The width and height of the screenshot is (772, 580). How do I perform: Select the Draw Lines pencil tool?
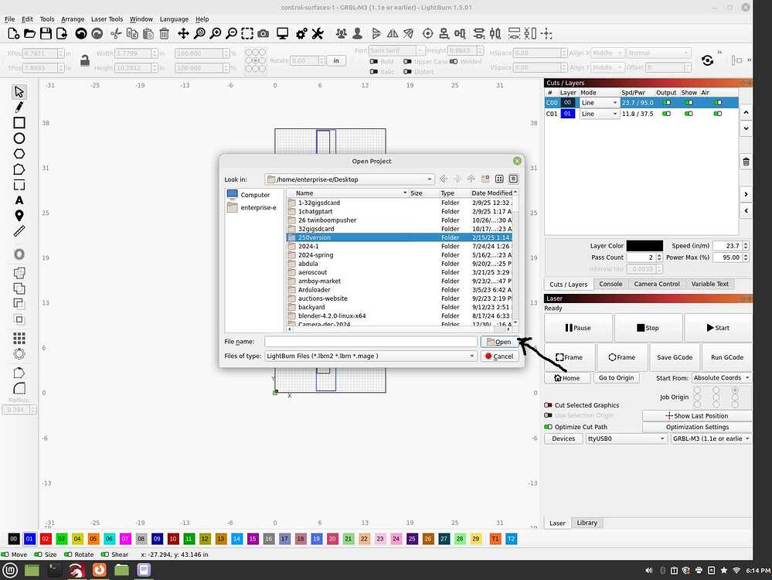pos(19,107)
